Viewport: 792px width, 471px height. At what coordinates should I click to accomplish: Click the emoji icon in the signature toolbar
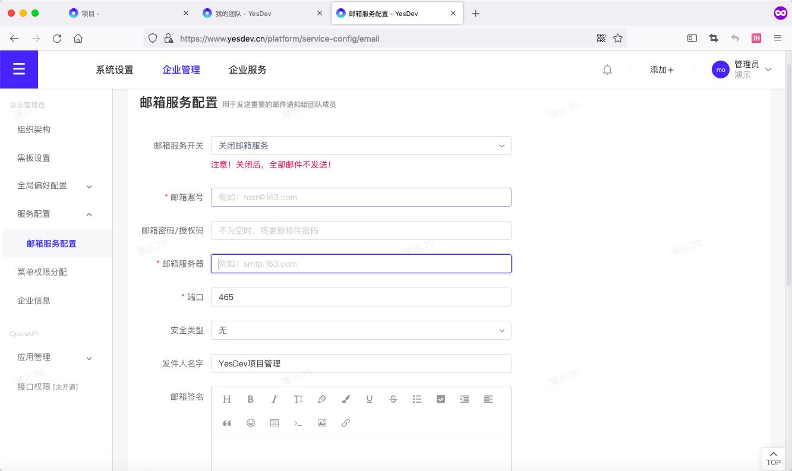(250, 422)
